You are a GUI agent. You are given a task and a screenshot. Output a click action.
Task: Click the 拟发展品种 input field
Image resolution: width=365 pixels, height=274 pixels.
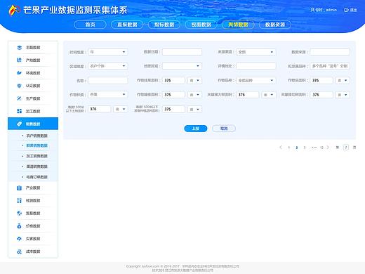click(x=330, y=66)
